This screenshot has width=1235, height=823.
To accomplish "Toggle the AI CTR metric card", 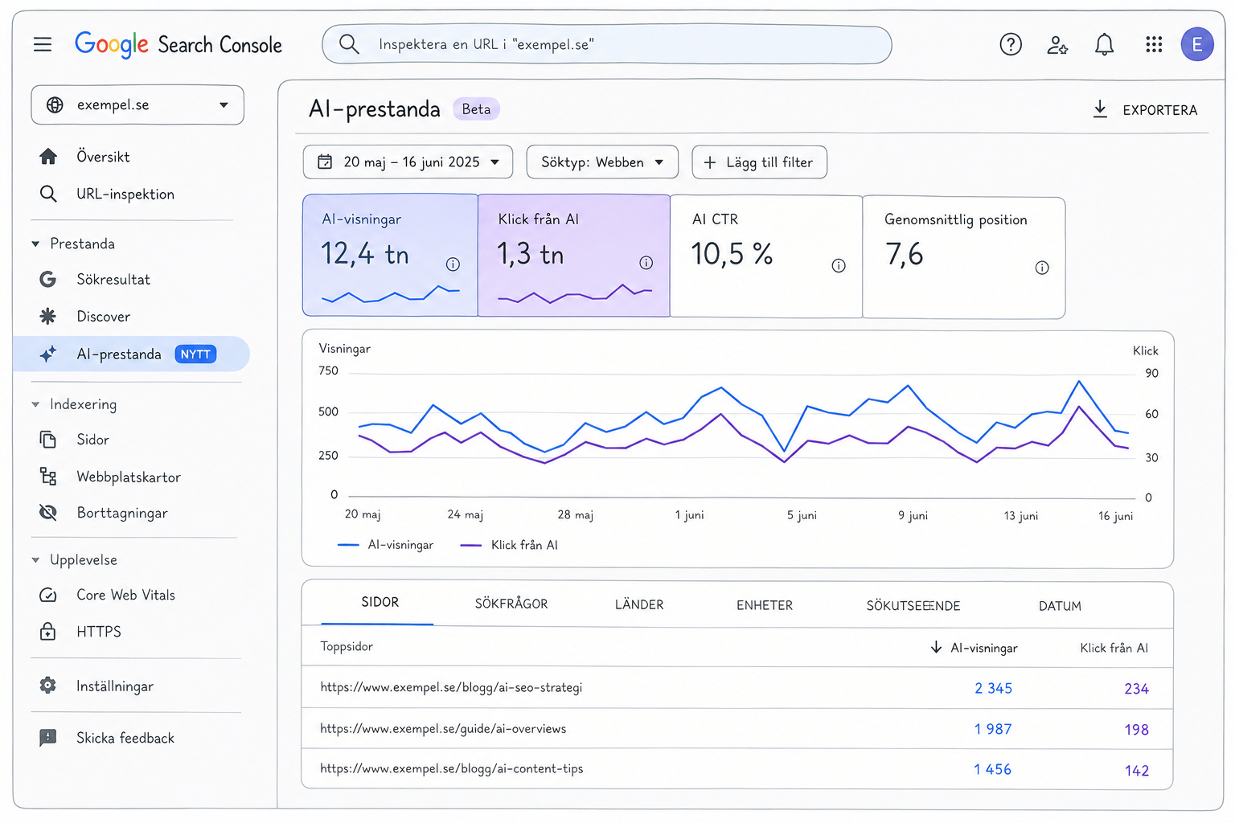I will tap(766, 256).
